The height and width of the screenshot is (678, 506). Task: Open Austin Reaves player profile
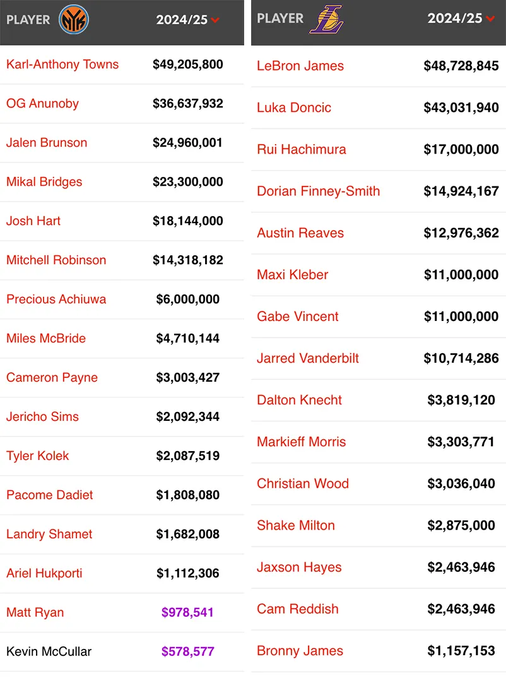click(x=300, y=233)
